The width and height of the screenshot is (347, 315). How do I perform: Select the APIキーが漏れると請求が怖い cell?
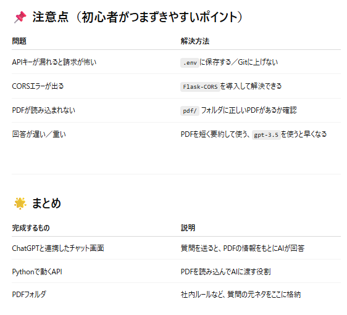pyautogui.click(x=54, y=62)
